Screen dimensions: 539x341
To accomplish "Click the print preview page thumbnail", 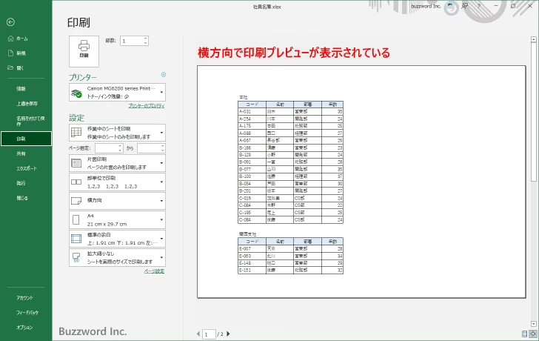I will [361, 182].
